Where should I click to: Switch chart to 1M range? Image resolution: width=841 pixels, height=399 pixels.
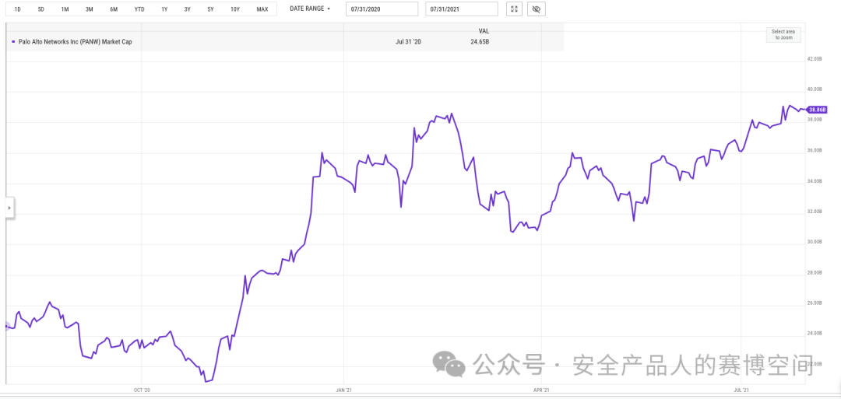click(65, 9)
